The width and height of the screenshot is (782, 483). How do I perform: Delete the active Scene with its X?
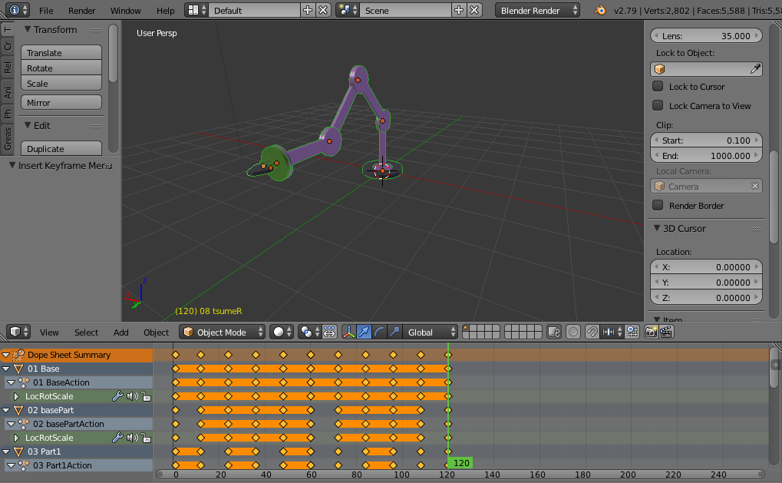[x=474, y=10]
